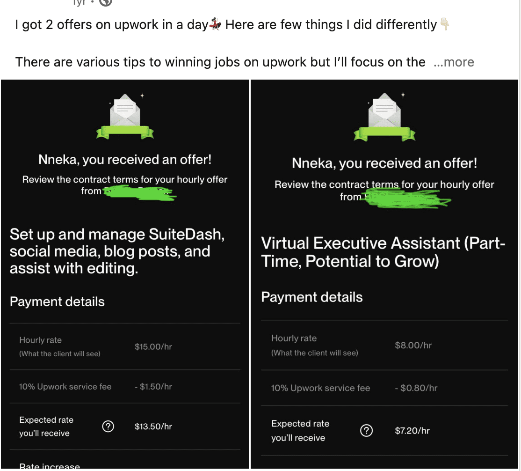Image resolution: width=521 pixels, height=471 pixels.
Task: Click the globe visibility icon above the post
Action: pyautogui.click(x=106, y=2)
